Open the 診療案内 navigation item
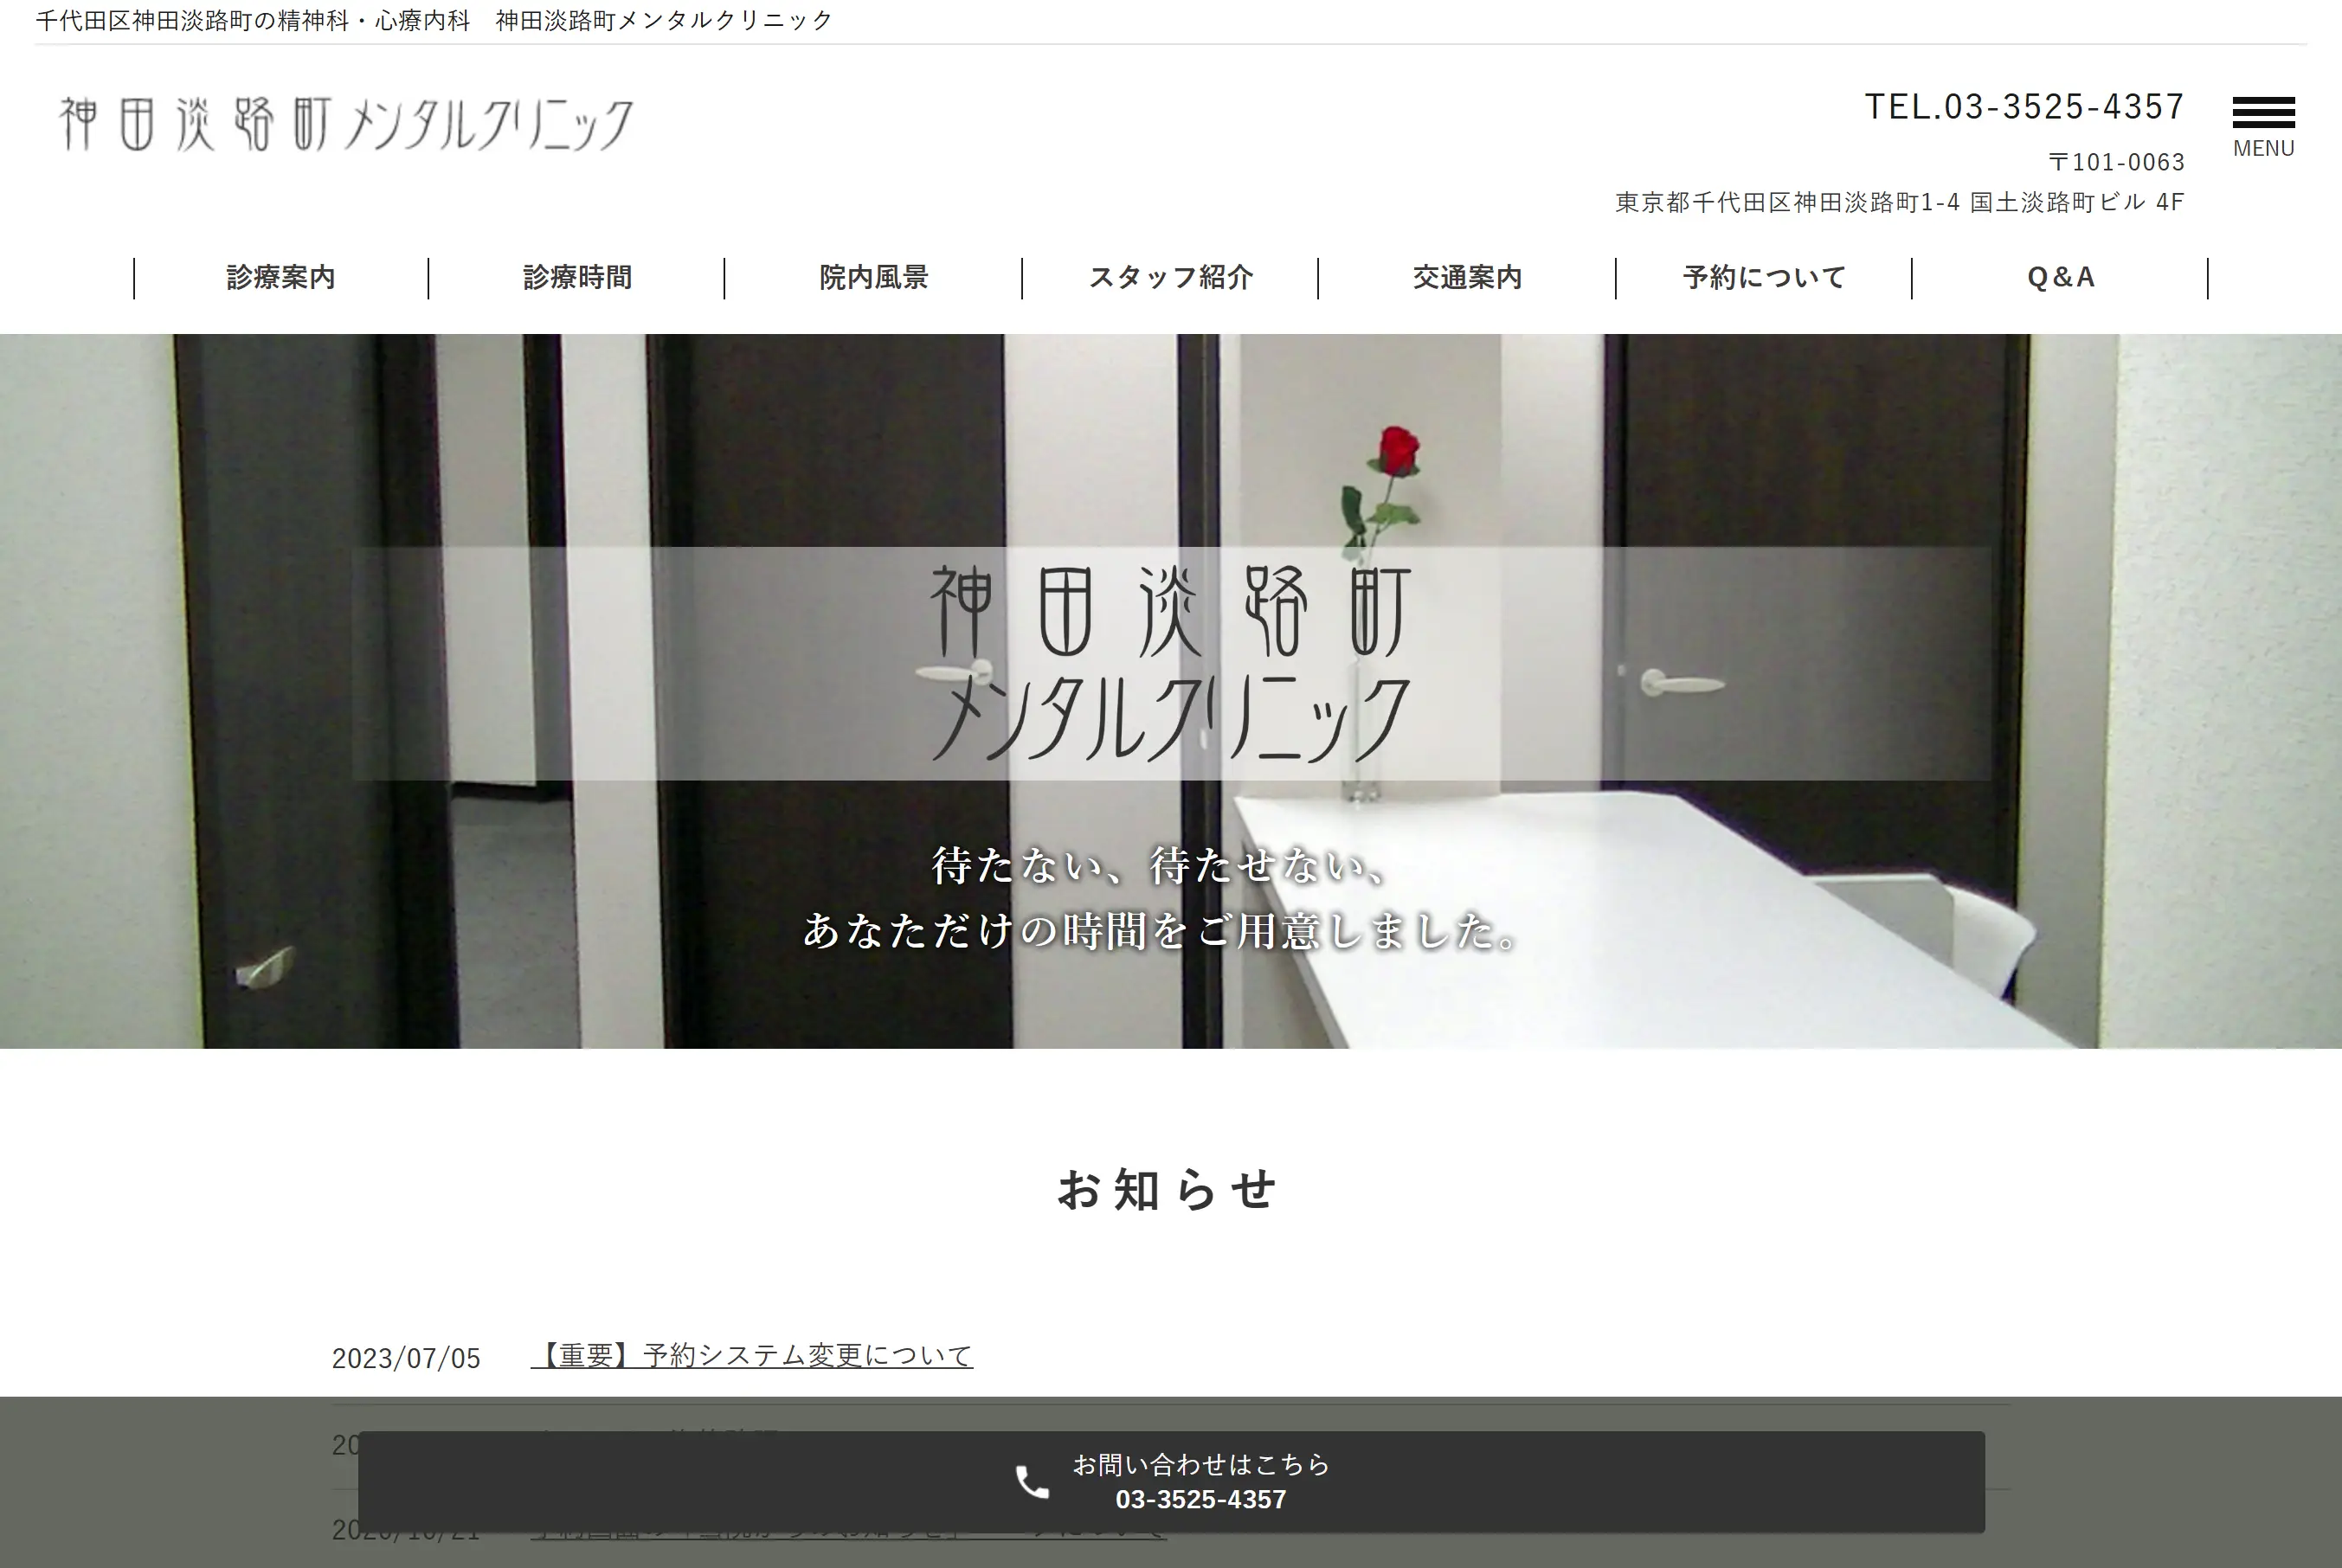This screenshot has height=1568, width=2342. point(281,277)
